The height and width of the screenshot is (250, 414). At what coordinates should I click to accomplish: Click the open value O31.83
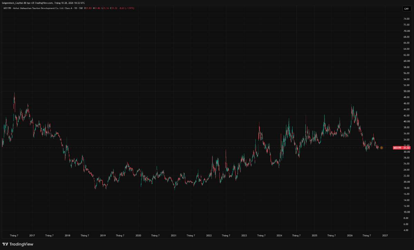pyautogui.click(x=88, y=8)
